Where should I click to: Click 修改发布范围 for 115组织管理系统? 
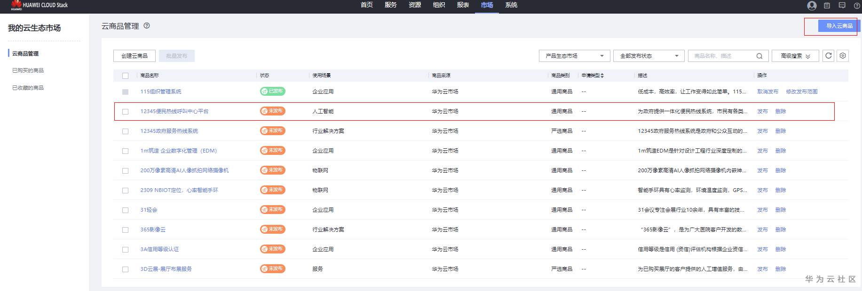point(802,92)
